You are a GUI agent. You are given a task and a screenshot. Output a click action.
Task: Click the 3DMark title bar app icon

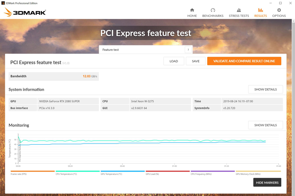3,3
